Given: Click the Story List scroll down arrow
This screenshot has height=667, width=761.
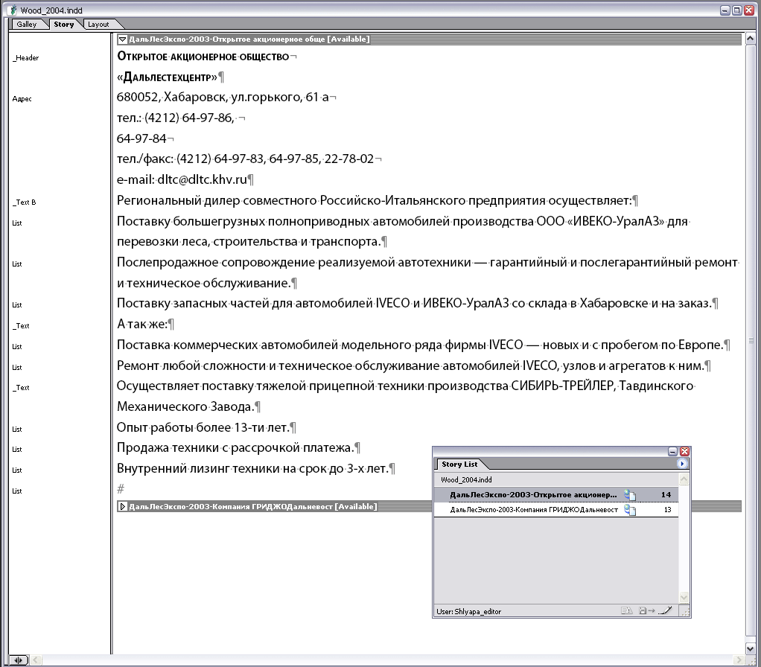Looking at the screenshot, I should (x=684, y=597).
